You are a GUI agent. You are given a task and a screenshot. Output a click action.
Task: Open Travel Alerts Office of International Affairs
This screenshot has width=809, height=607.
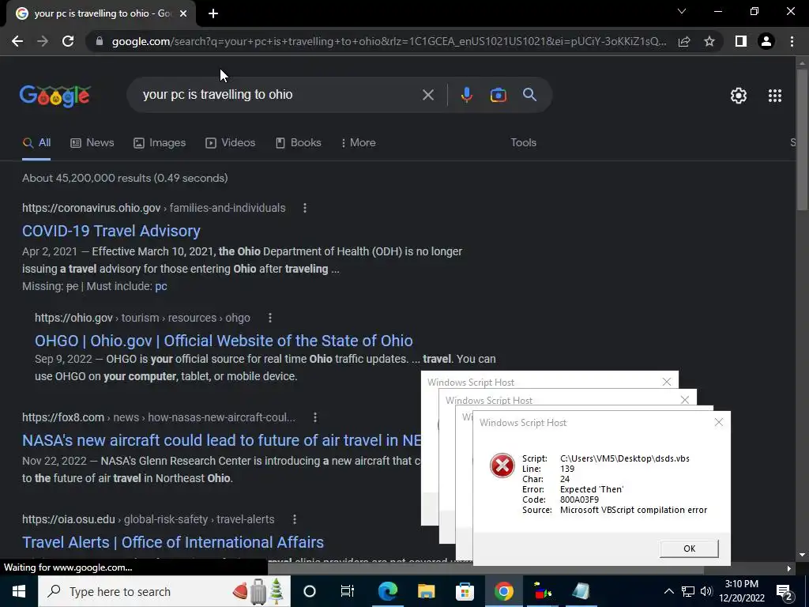[173, 542]
